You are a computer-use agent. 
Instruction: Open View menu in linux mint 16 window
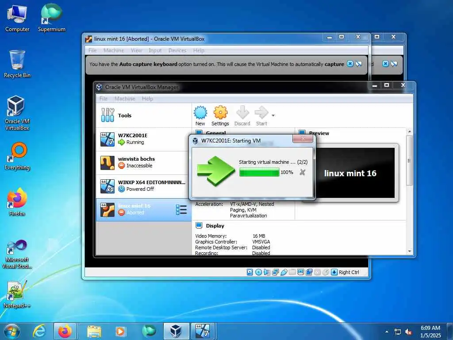[136, 50]
